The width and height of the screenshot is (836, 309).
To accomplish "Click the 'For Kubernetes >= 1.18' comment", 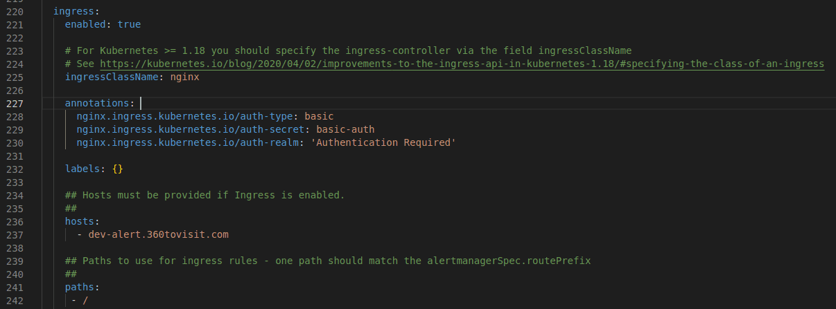I will tap(348, 50).
